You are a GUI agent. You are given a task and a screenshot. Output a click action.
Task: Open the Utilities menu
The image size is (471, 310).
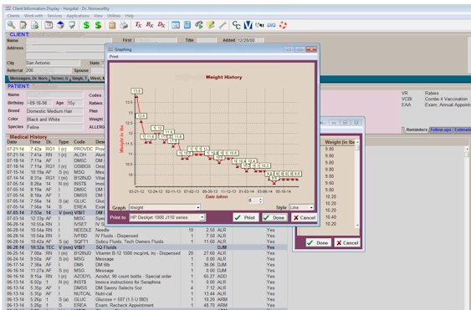coord(114,16)
